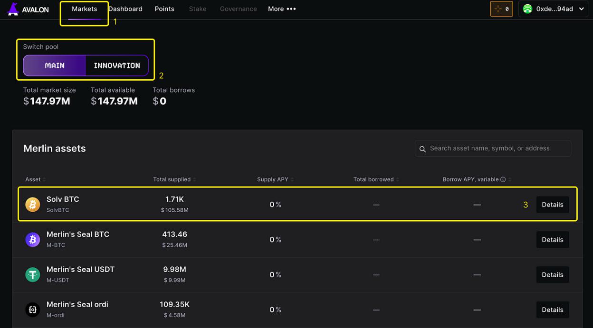
Task: Click the M-BTC ticker symbol
Action: [x=56, y=245]
